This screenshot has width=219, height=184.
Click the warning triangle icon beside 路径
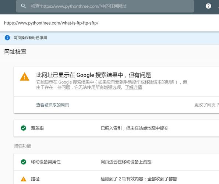(x=24, y=179)
